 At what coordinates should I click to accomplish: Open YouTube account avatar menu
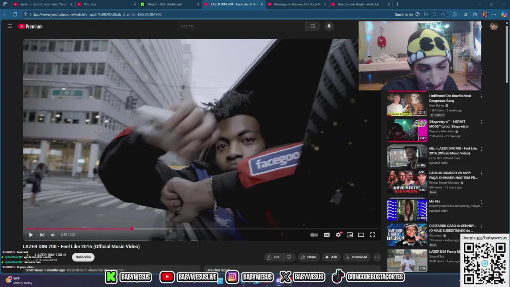[x=494, y=27]
